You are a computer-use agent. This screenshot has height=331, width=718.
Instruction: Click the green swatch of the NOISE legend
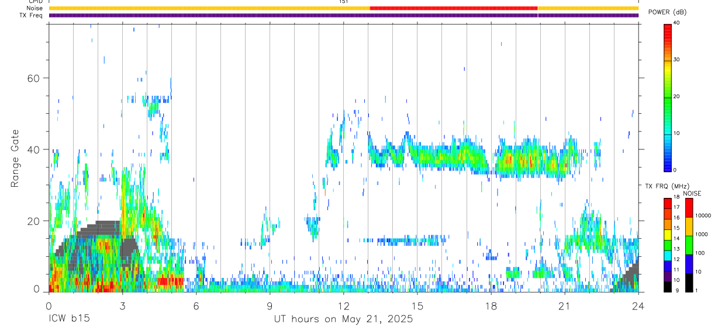tap(689, 245)
